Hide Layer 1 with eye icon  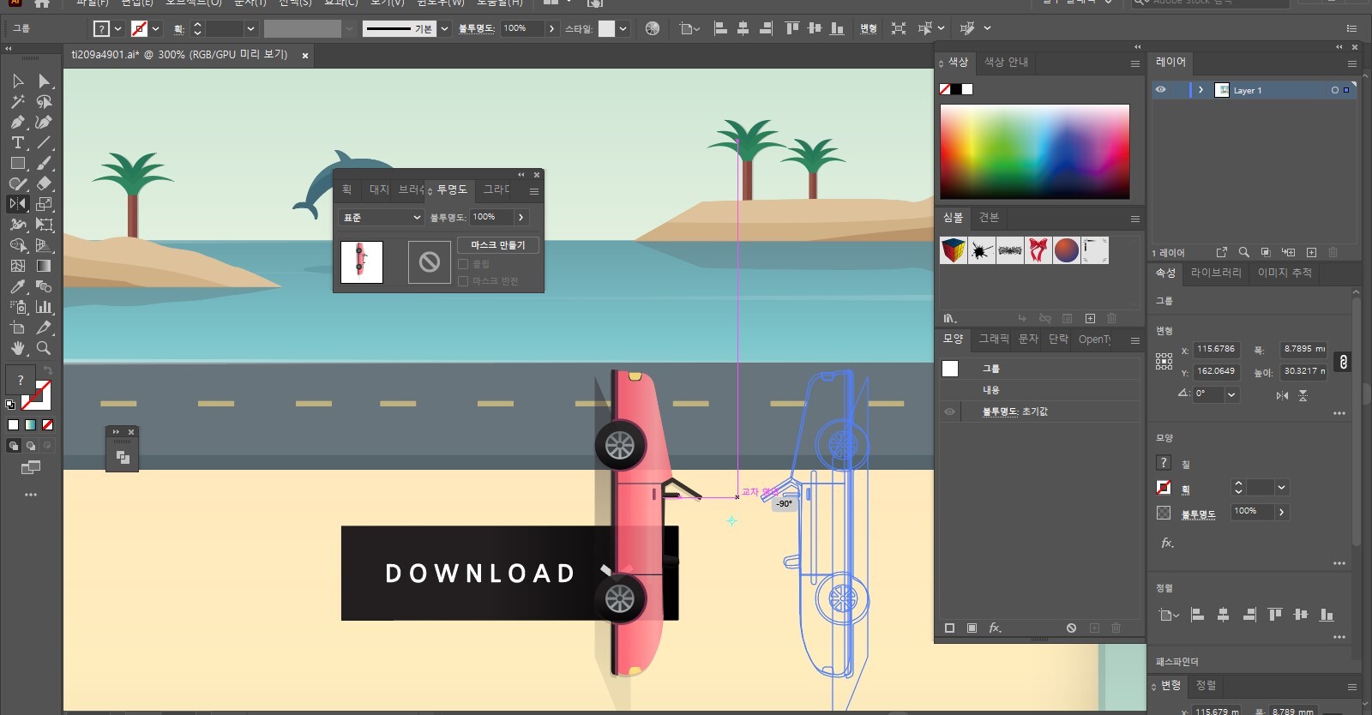click(x=1160, y=90)
